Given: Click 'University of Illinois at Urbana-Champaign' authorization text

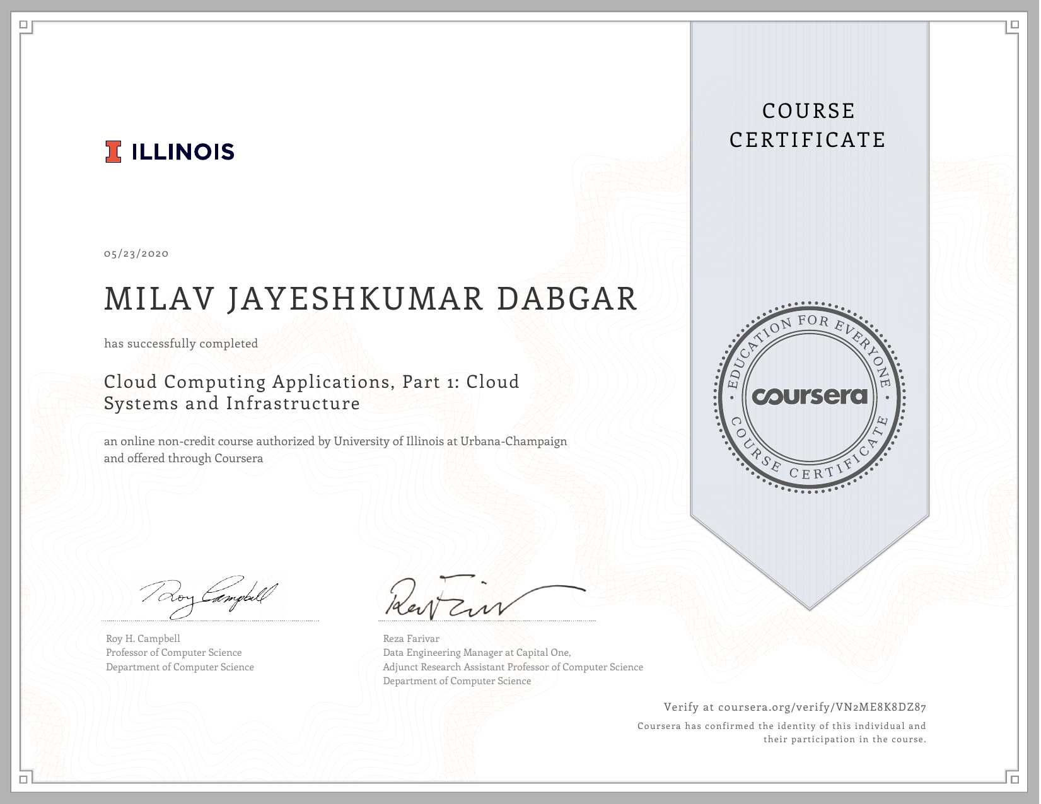Looking at the screenshot, I should coord(450,441).
